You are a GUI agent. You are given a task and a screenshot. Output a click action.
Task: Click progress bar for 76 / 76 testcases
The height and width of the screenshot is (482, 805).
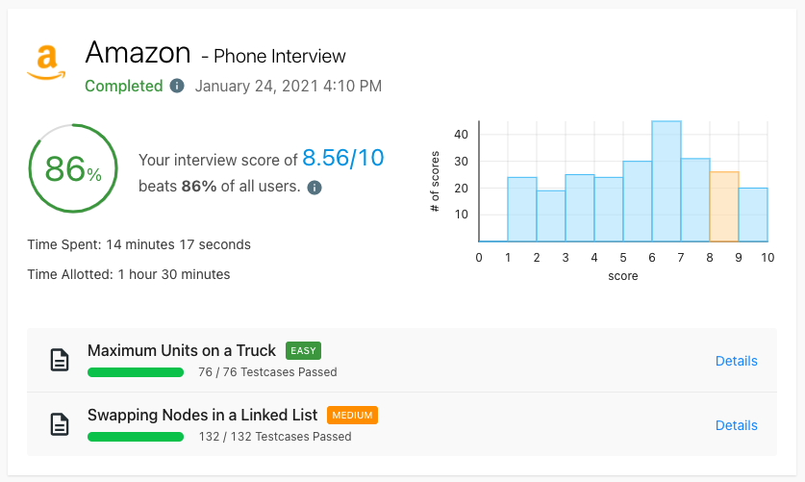click(x=136, y=372)
